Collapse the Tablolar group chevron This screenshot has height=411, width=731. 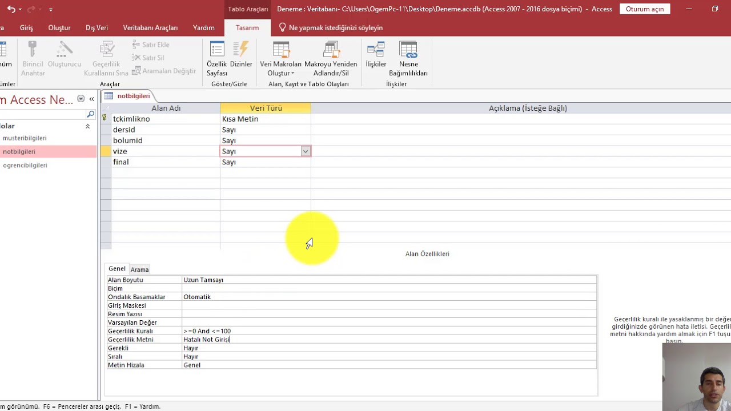point(87,126)
